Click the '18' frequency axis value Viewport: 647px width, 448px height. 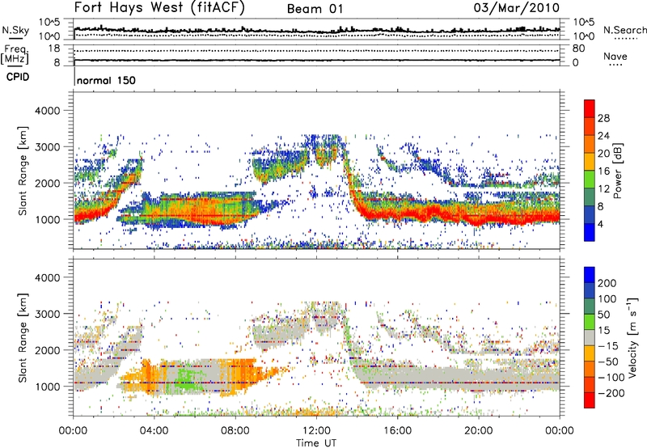(x=54, y=49)
